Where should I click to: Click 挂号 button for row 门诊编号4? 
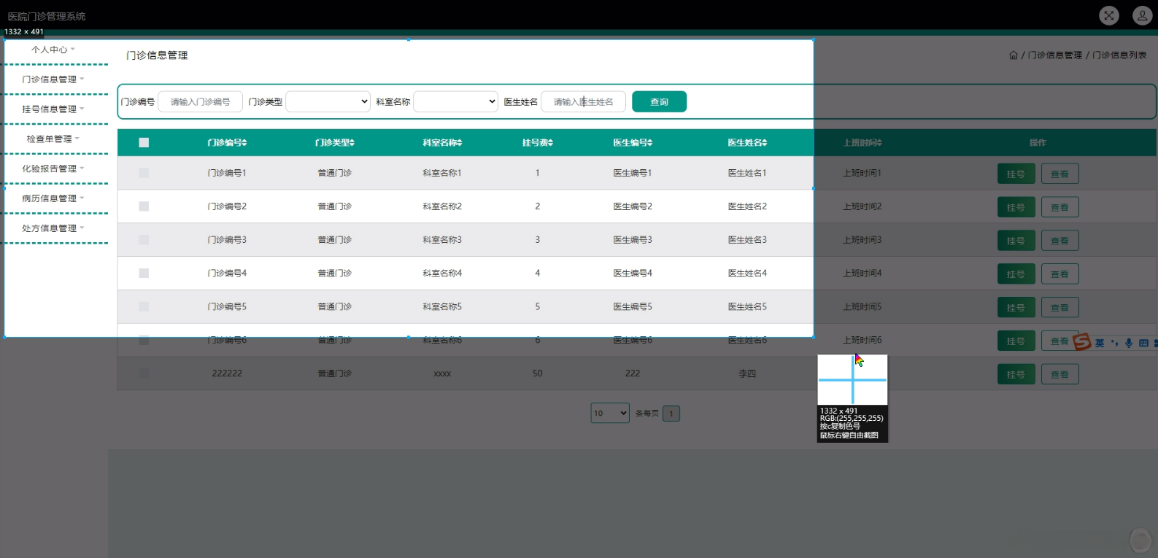click(1016, 275)
